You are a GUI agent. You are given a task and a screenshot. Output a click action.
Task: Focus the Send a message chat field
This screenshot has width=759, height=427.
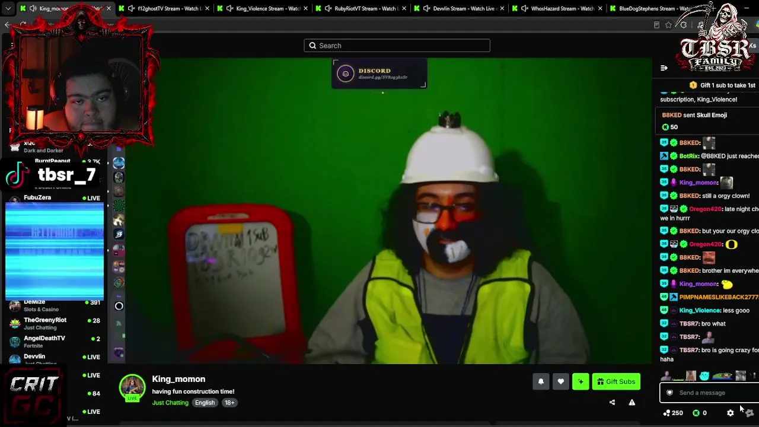point(709,393)
